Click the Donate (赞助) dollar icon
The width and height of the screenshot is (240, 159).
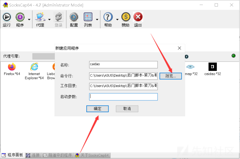[x=126, y=17]
